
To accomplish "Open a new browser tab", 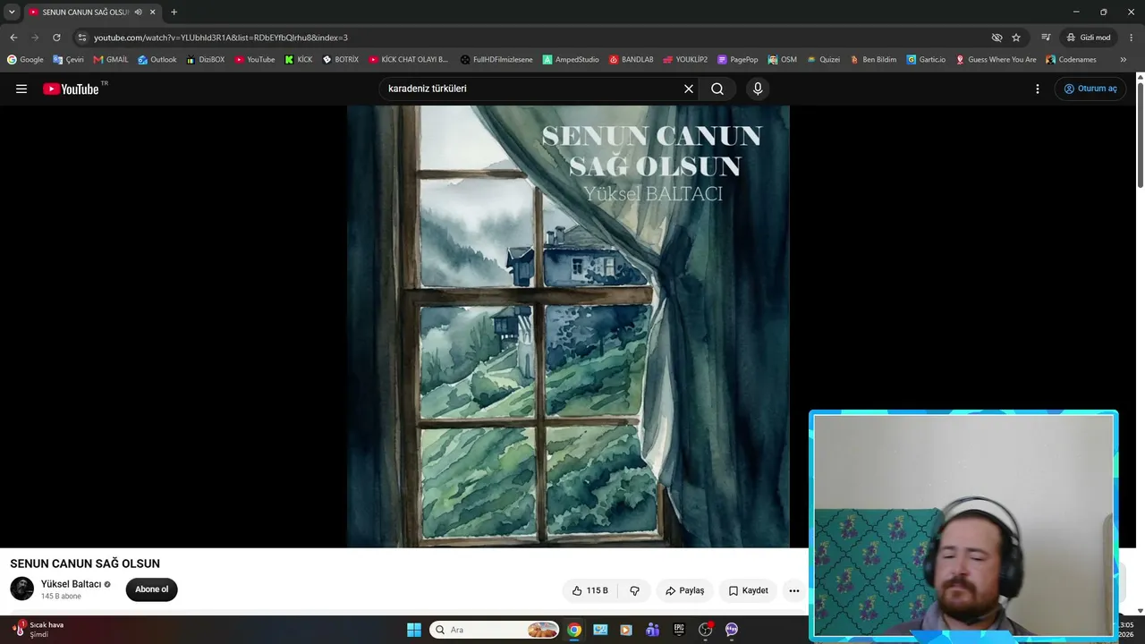I will (x=174, y=12).
